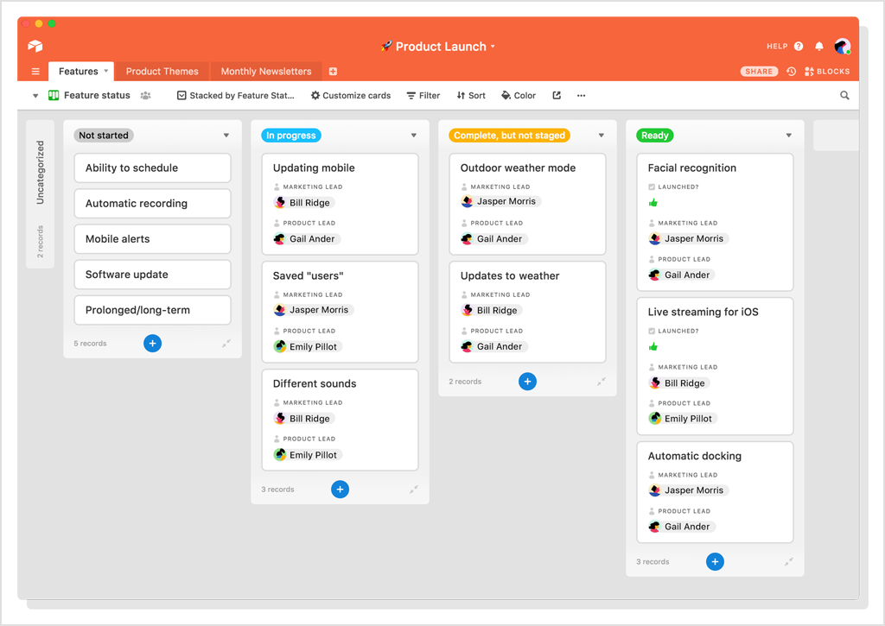Viewport: 885px width, 626px height.
Task: Open Customize cards settings
Action: [x=351, y=95]
